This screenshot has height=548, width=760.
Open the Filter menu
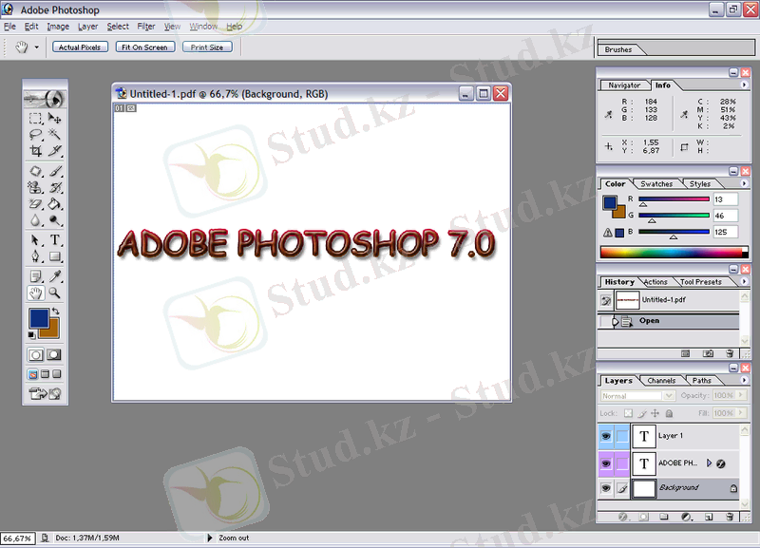pyautogui.click(x=145, y=27)
